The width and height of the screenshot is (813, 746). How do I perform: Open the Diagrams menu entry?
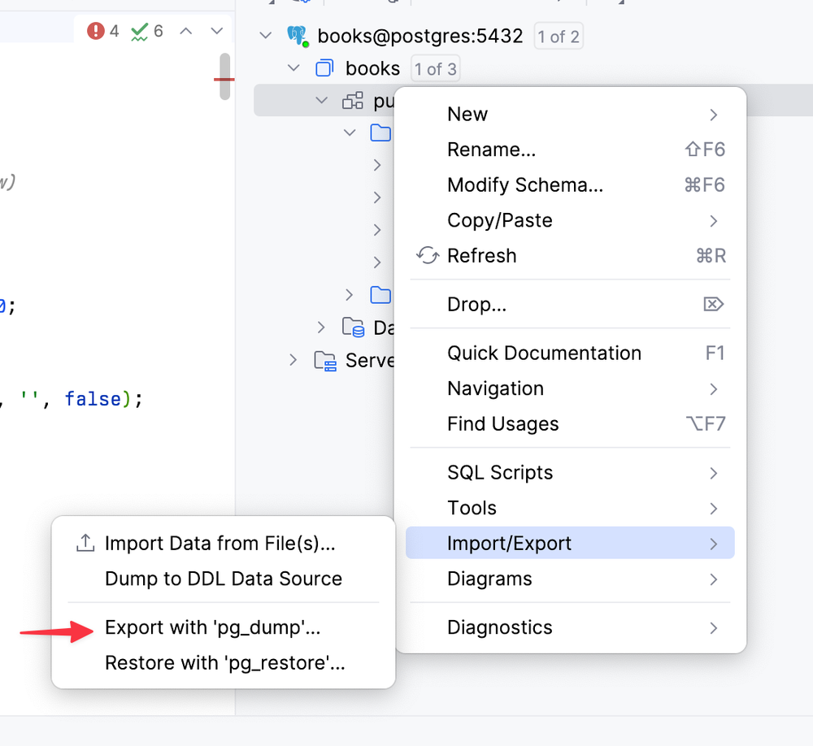[x=489, y=579]
